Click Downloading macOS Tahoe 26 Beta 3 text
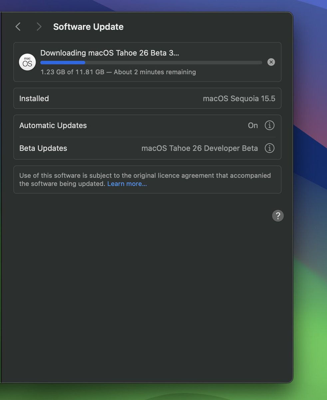 coord(110,53)
